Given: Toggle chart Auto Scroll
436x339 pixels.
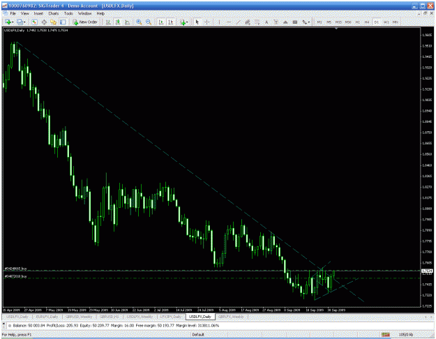Looking at the screenshot, I should coord(161,22).
